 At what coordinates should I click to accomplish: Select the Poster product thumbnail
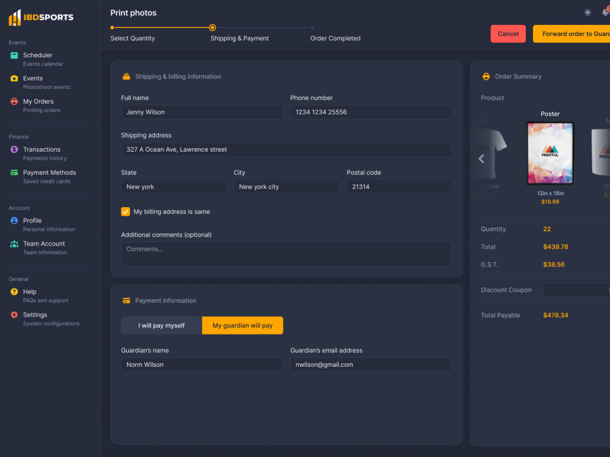[550, 153]
